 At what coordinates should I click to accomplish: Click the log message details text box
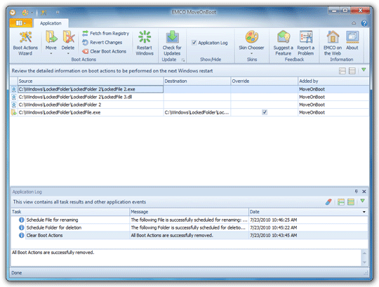click(186, 258)
